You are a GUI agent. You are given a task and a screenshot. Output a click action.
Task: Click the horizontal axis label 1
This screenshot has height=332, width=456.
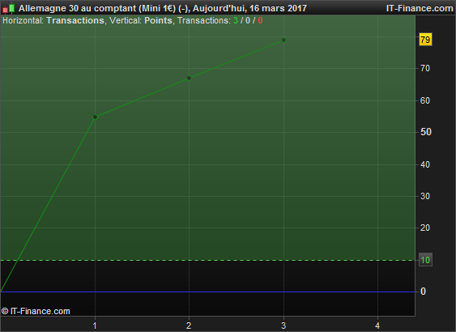pyautogui.click(x=95, y=326)
